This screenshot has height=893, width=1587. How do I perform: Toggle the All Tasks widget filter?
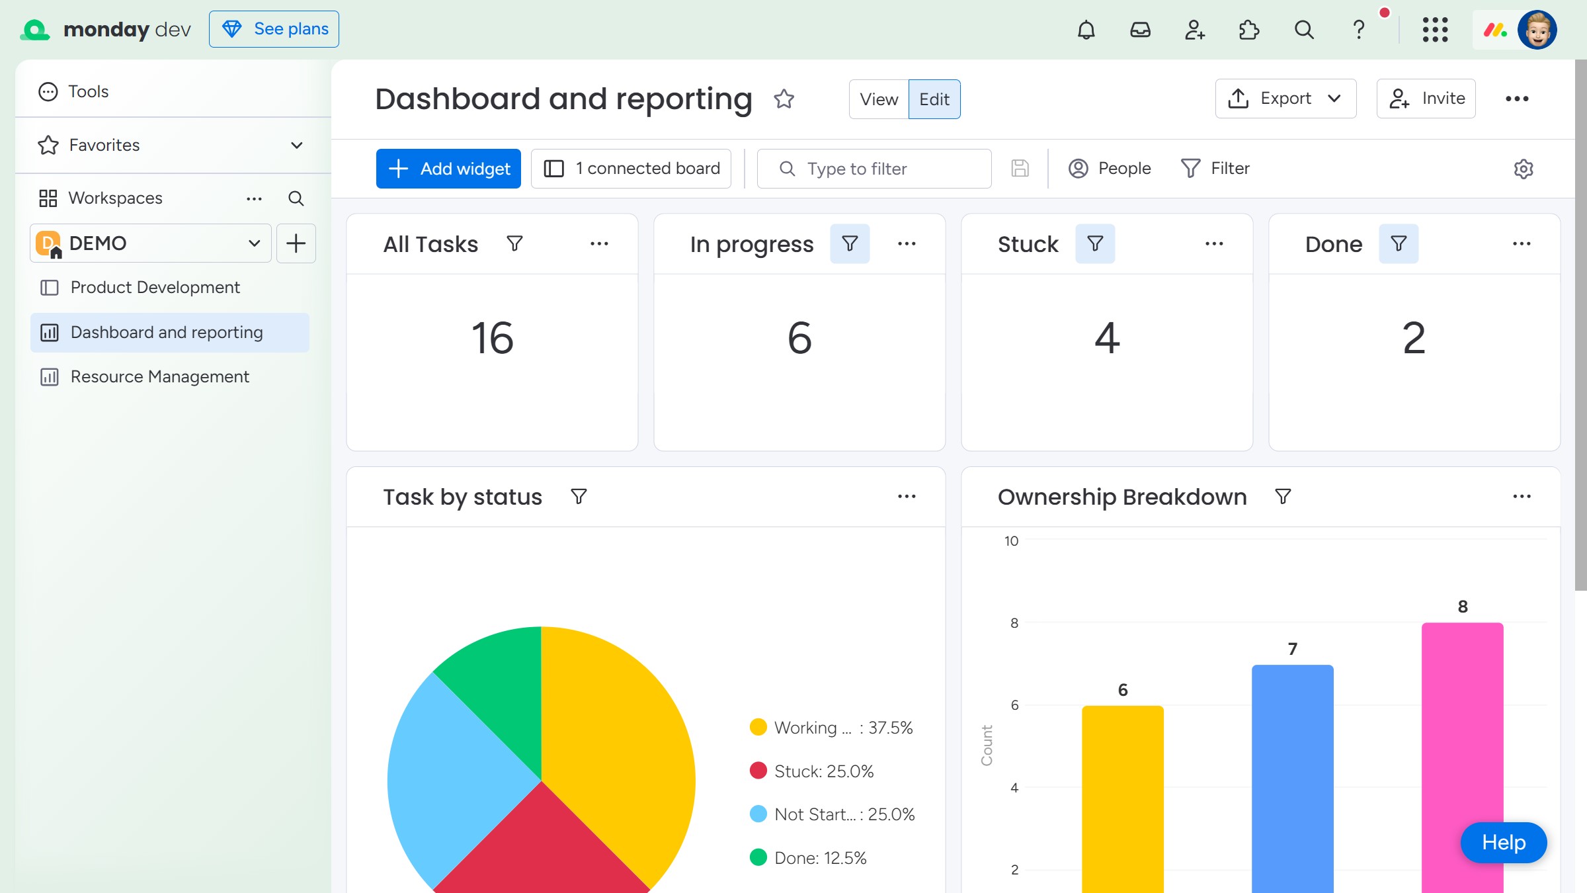(514, 244)
